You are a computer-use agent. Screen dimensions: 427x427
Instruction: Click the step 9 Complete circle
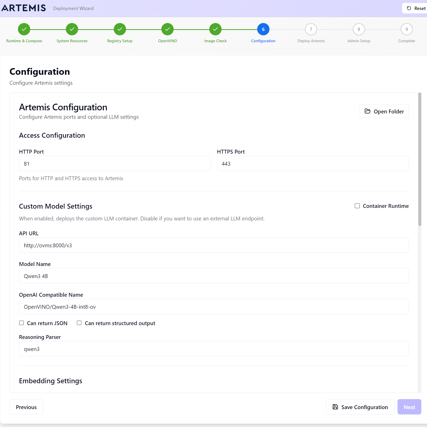click(x=407, y=29)
